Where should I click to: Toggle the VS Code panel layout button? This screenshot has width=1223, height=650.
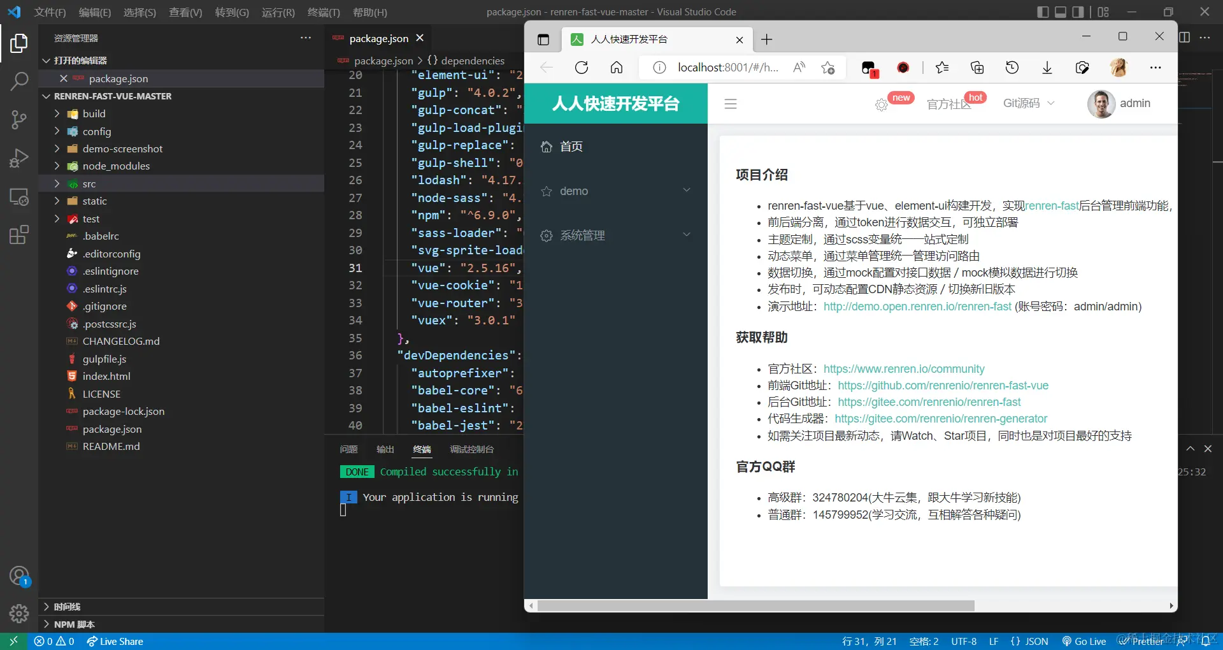click(1061, 12)
